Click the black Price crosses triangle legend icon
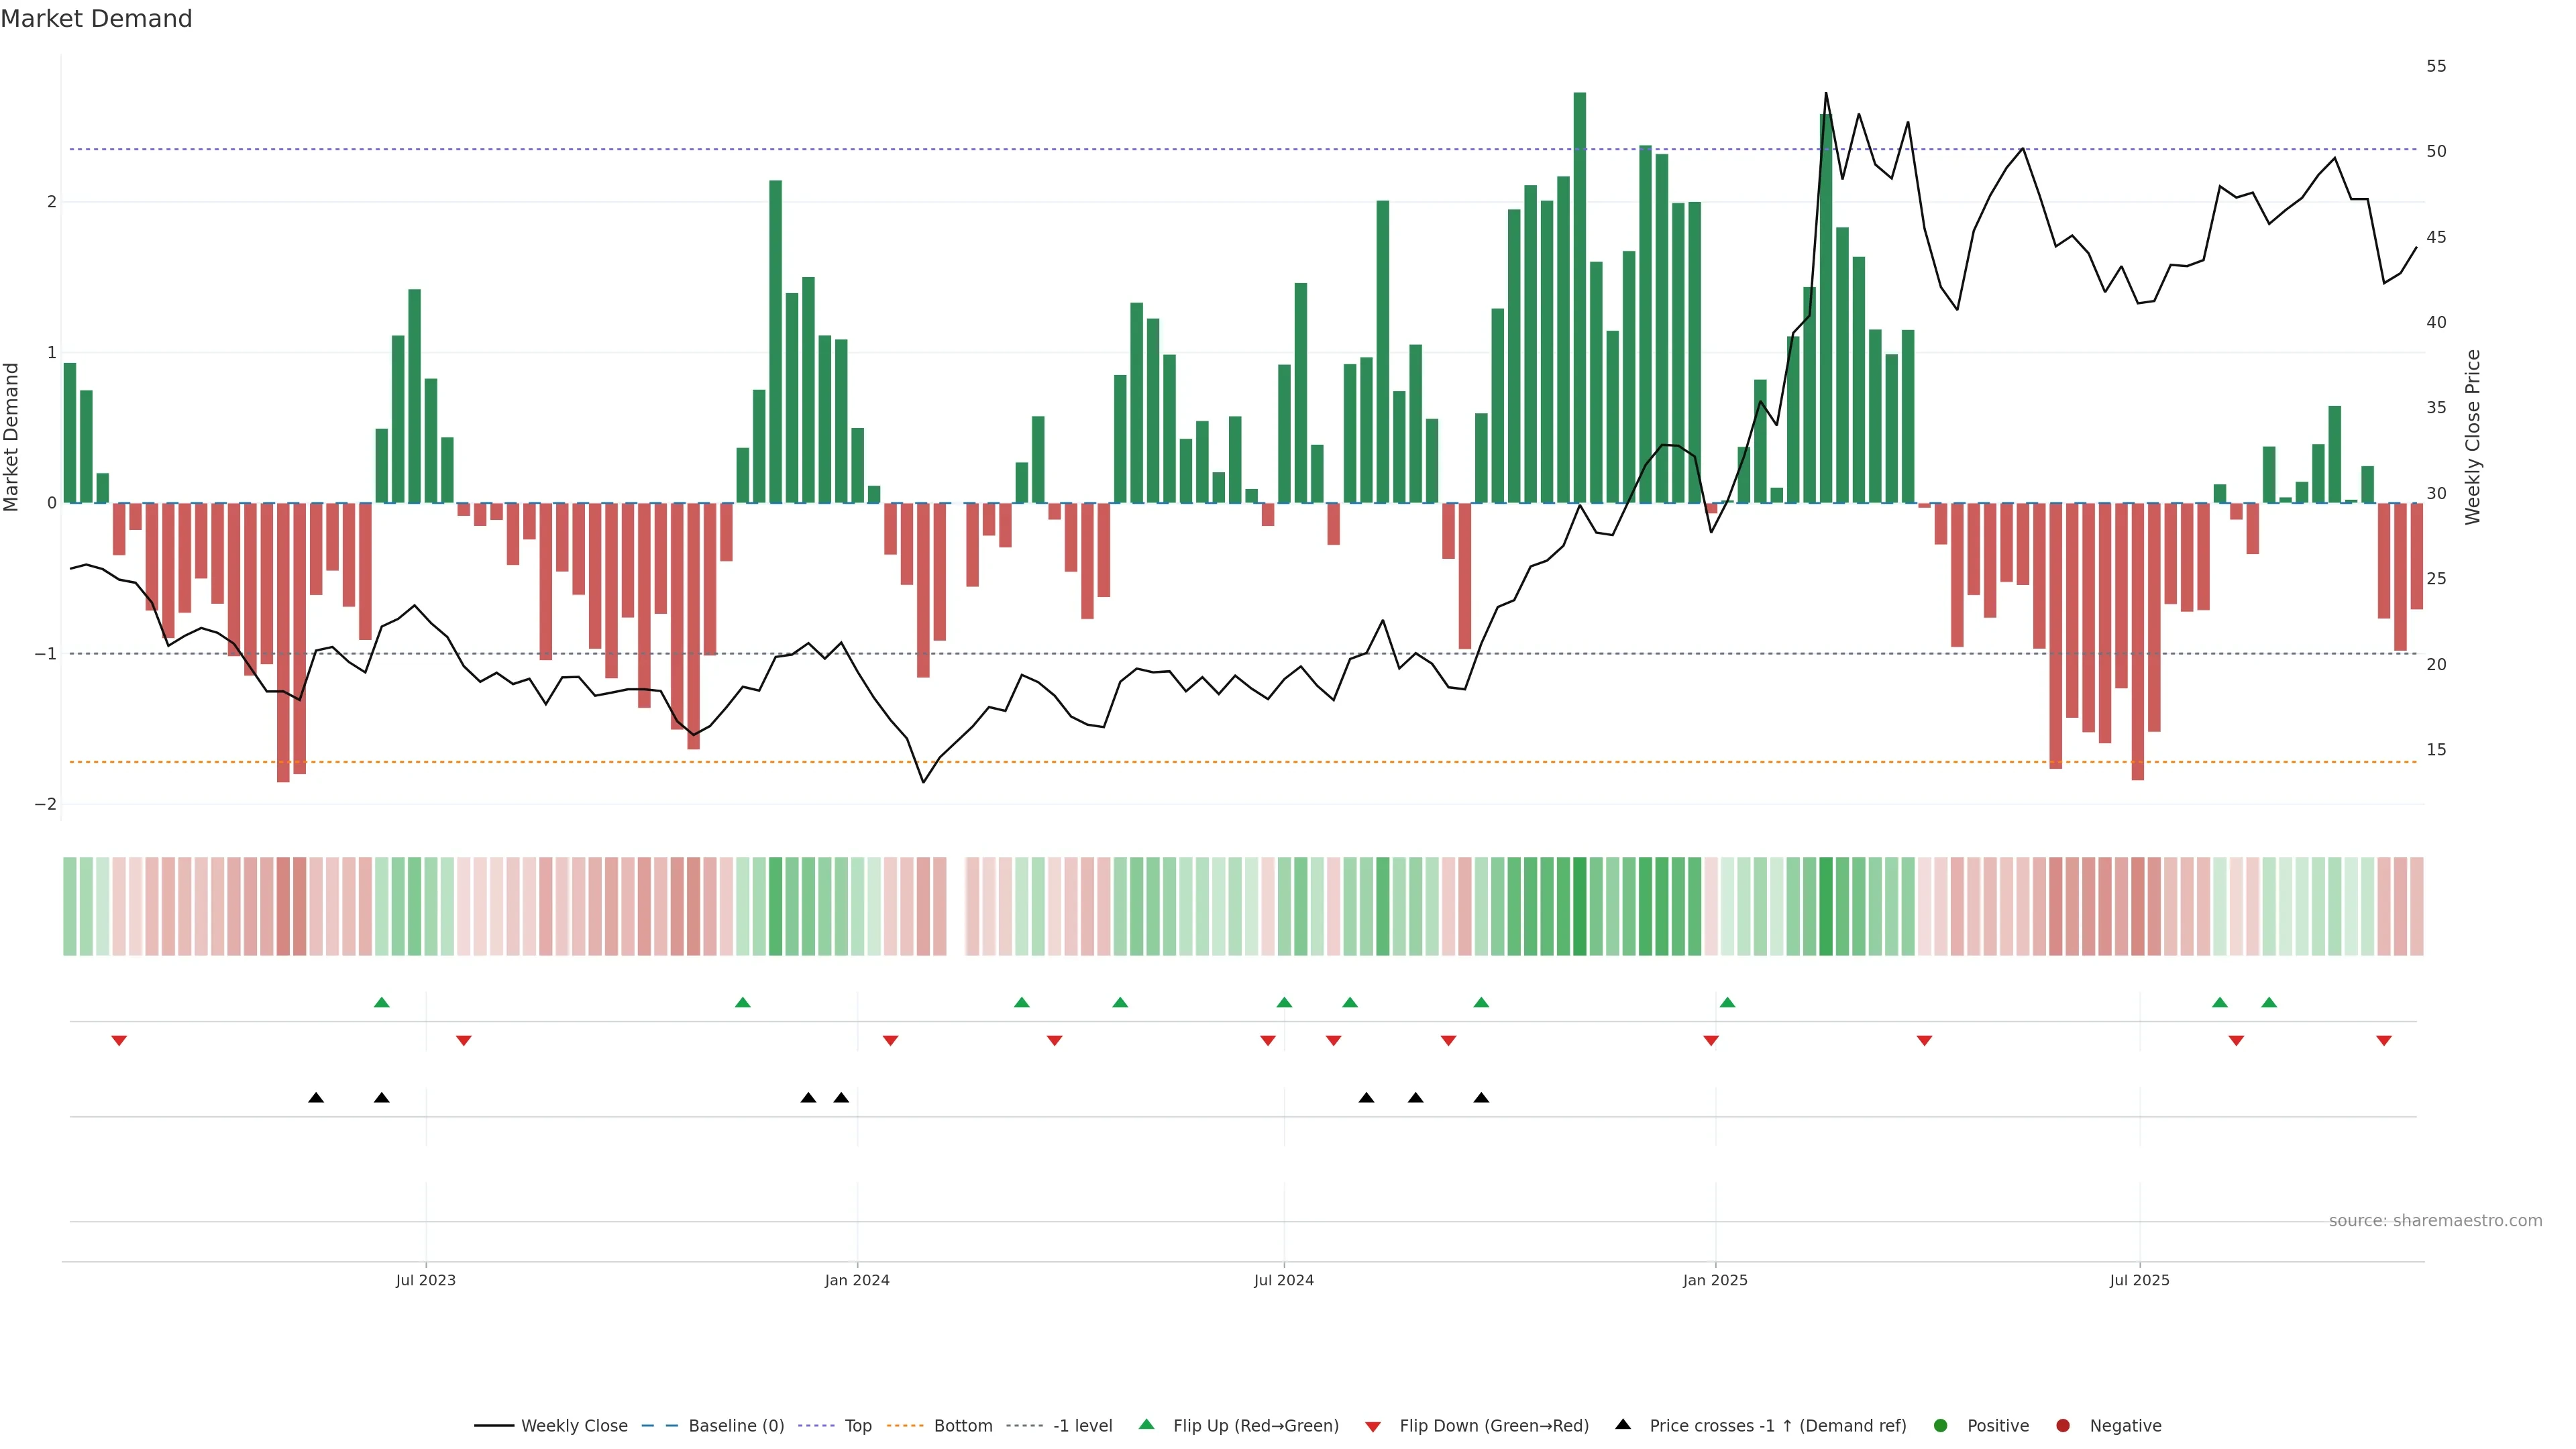 pos(1623,1424)
